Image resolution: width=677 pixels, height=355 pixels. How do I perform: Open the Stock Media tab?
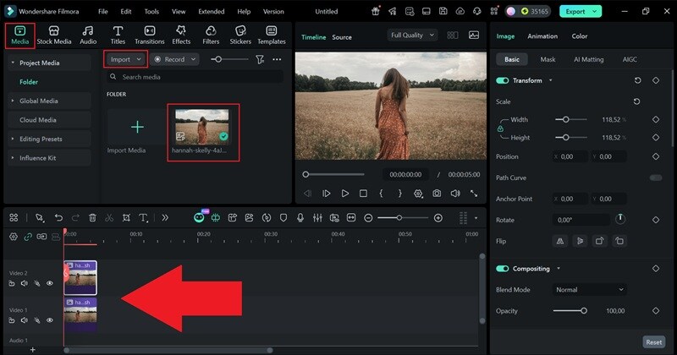[54, 35]
